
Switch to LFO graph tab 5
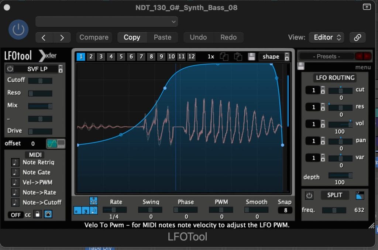(121, 56)
